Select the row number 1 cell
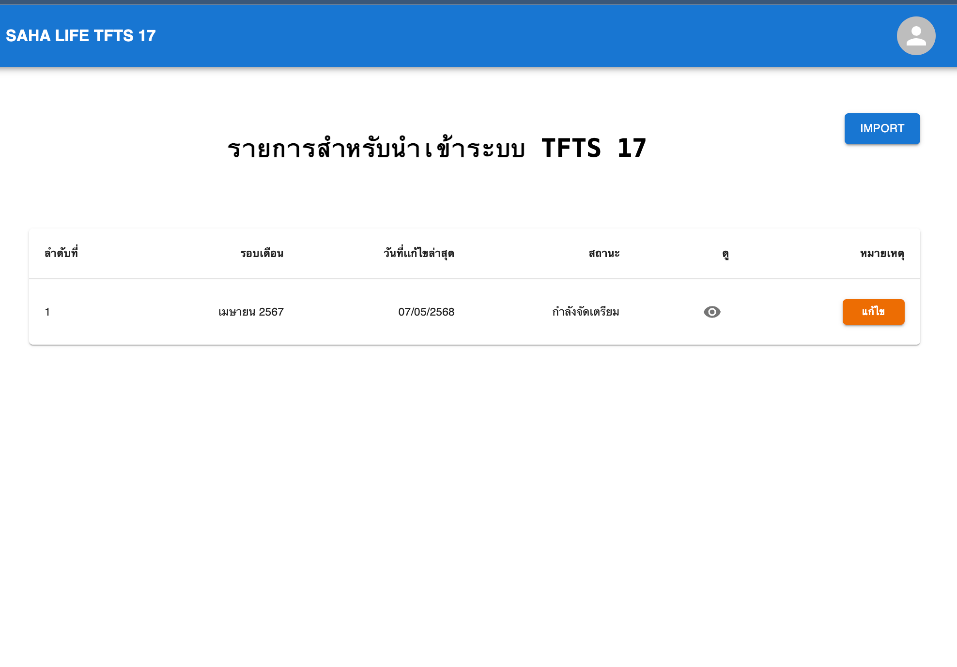The image size is (957, 667). tap(47, 312)
